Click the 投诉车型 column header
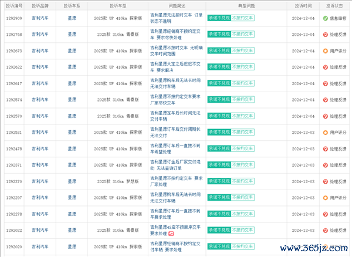The width and height of the screenshot is (352, 257). 118,6
